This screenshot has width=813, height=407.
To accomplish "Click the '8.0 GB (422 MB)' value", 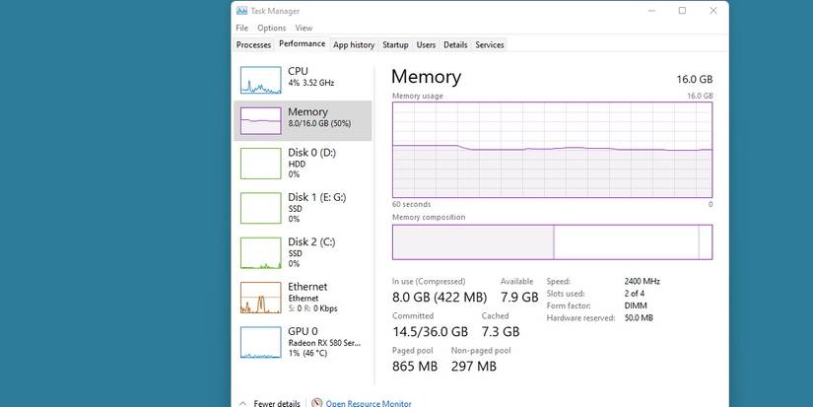I will click(x=440, y=297).
